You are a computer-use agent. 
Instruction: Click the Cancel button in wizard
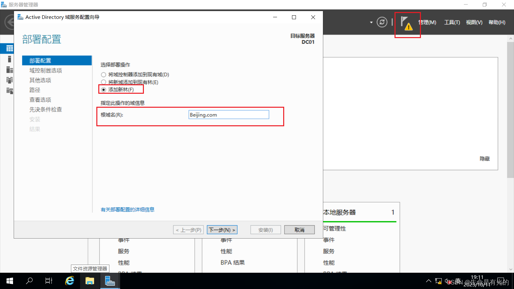[299, 230]
